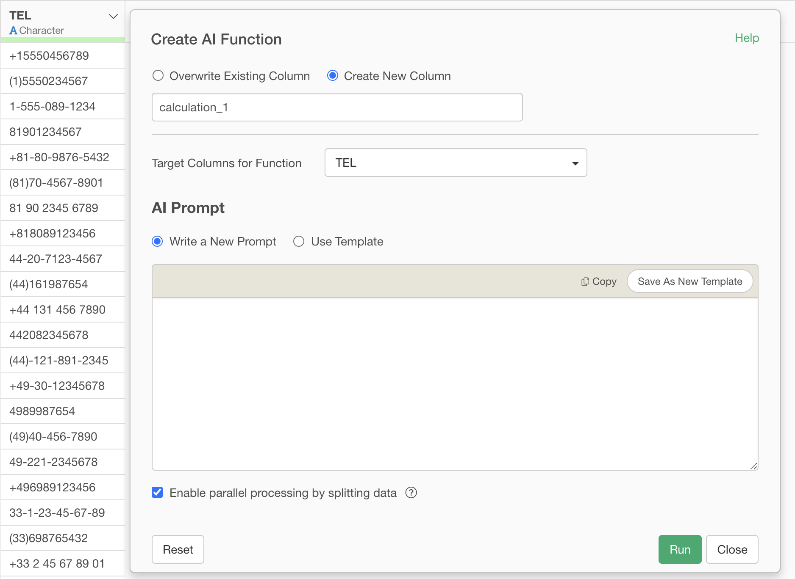Choose Write a New Prompt option

pos(158,241)
